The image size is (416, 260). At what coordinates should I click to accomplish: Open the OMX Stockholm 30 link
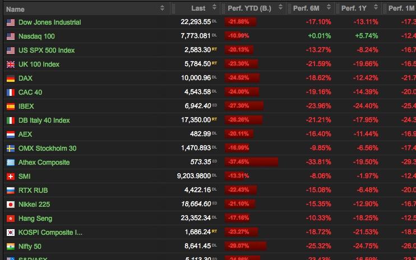pyautogui.click(x=47, y=148)
